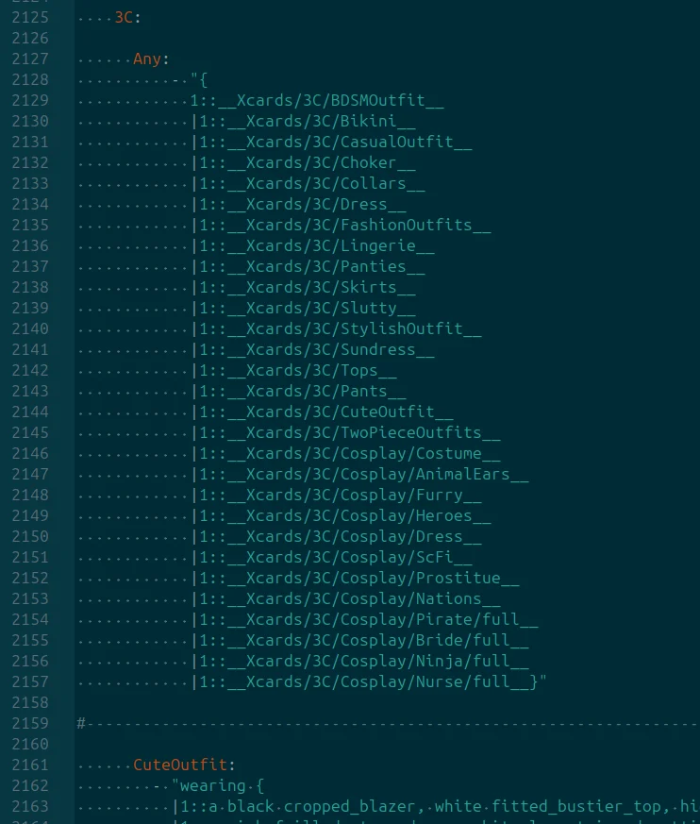Click the 'Any:' key on line 2127

[x=151, y=59]
